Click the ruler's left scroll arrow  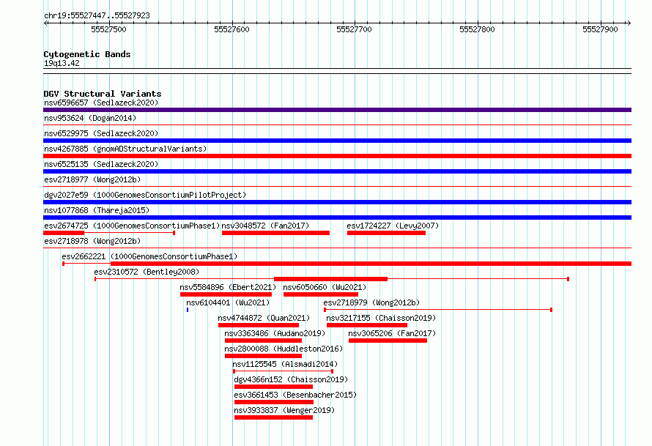coord(46,23)
